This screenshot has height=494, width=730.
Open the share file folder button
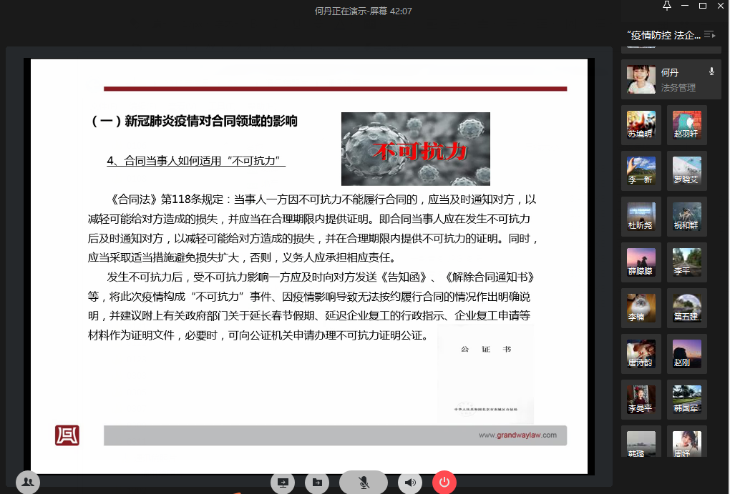click(316, 483)
